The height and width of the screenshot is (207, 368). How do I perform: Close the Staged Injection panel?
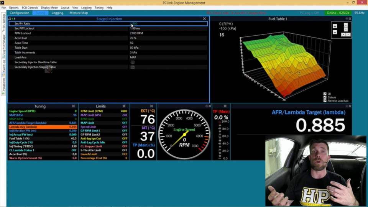(204, 19)
